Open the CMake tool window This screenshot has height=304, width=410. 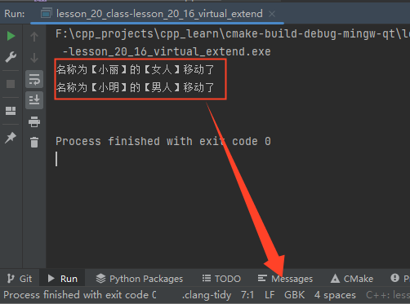351,279
